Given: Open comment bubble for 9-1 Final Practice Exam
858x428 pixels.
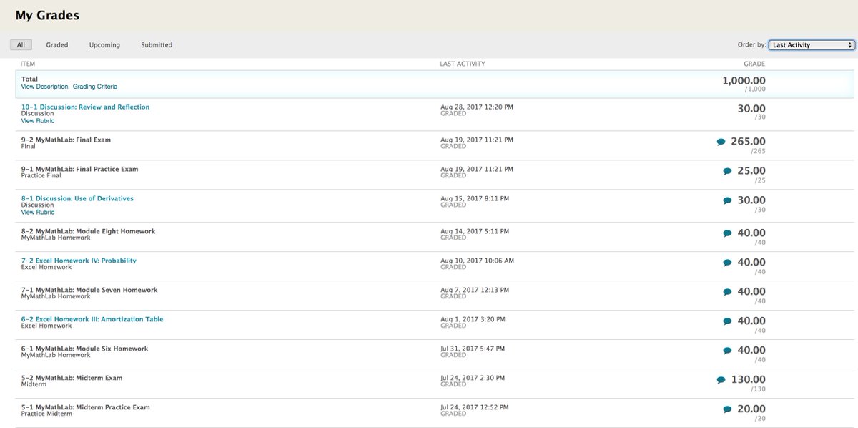Looking at the screenshot, I should pos(727,172).
